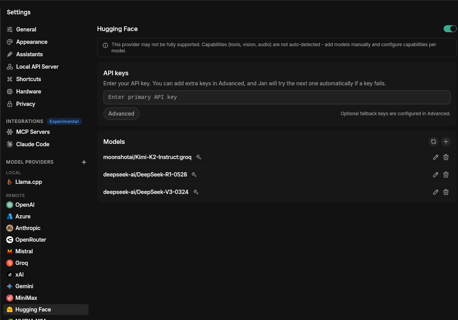The image size is (458, 320).
Task: Click the Hardware chip icon
Action: coord(10,92)
